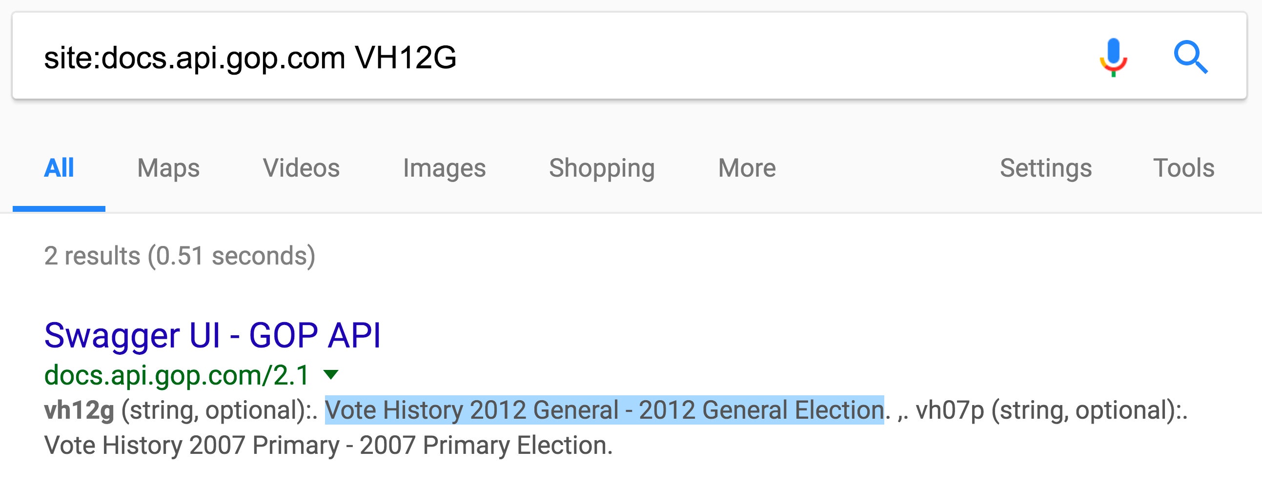
Task: Switch to the Maps tab
Action: 168,168
